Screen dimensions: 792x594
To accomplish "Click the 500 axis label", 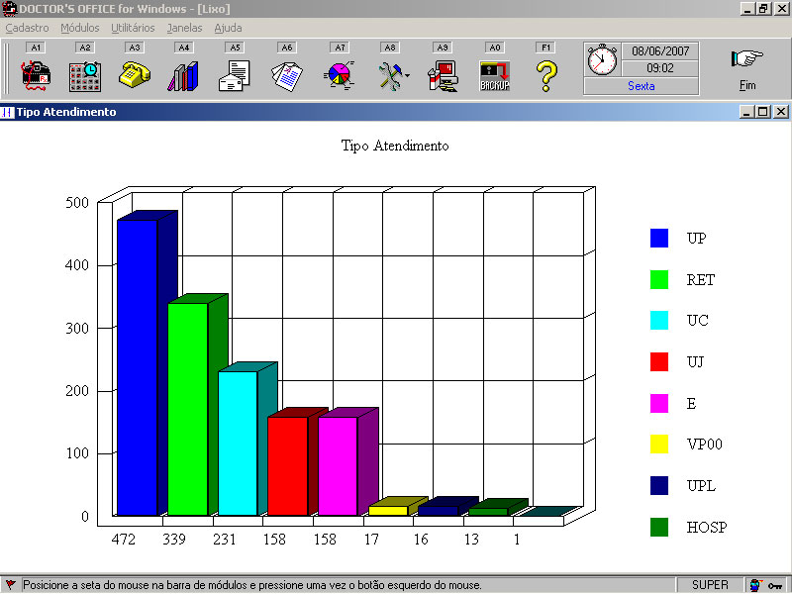I will pyautogui.click(x=77, y=203).
